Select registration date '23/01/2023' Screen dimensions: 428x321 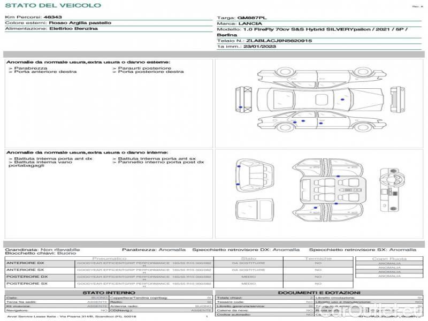[x=259, y=47]
